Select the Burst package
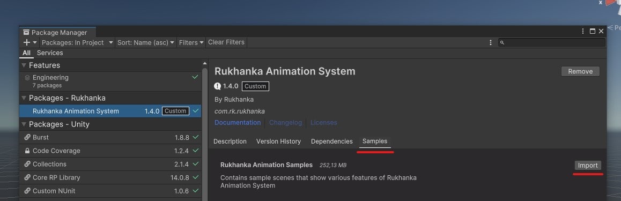The image size is (621, 201). [110, 137]
